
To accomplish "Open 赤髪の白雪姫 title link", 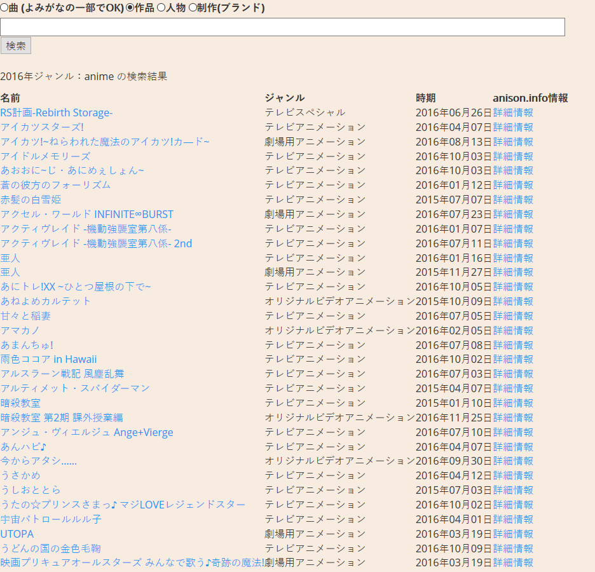I will [x=31, y=200].
